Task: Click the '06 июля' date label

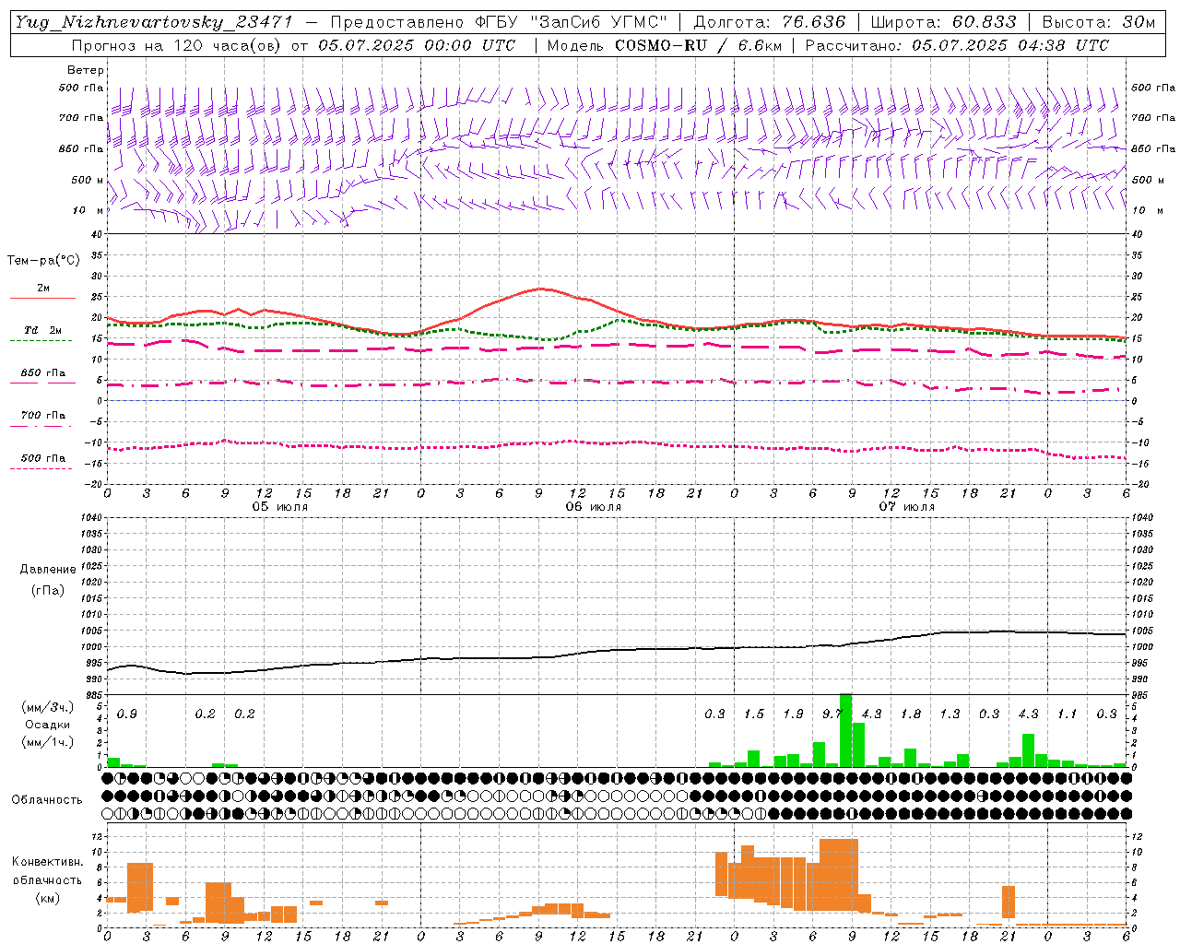Action: 594,507
